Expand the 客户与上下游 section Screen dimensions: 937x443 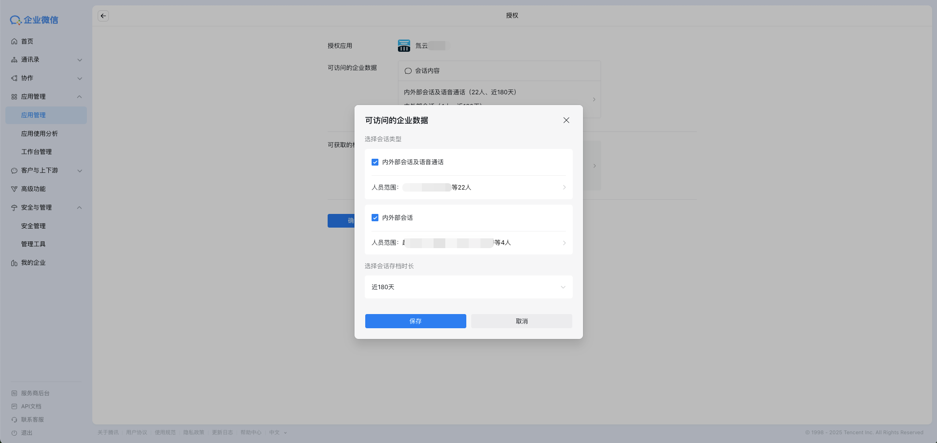80,170
